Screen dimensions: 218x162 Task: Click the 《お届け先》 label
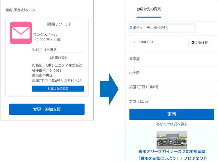pos(58,58)
